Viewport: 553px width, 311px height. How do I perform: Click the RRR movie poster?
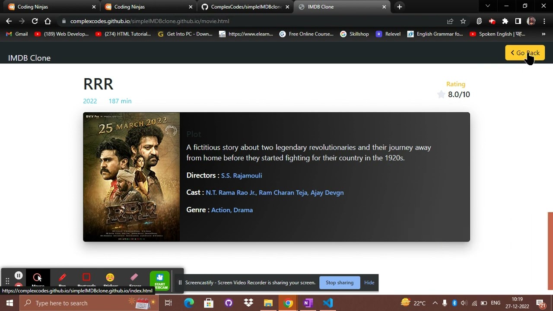click(131, 177)
